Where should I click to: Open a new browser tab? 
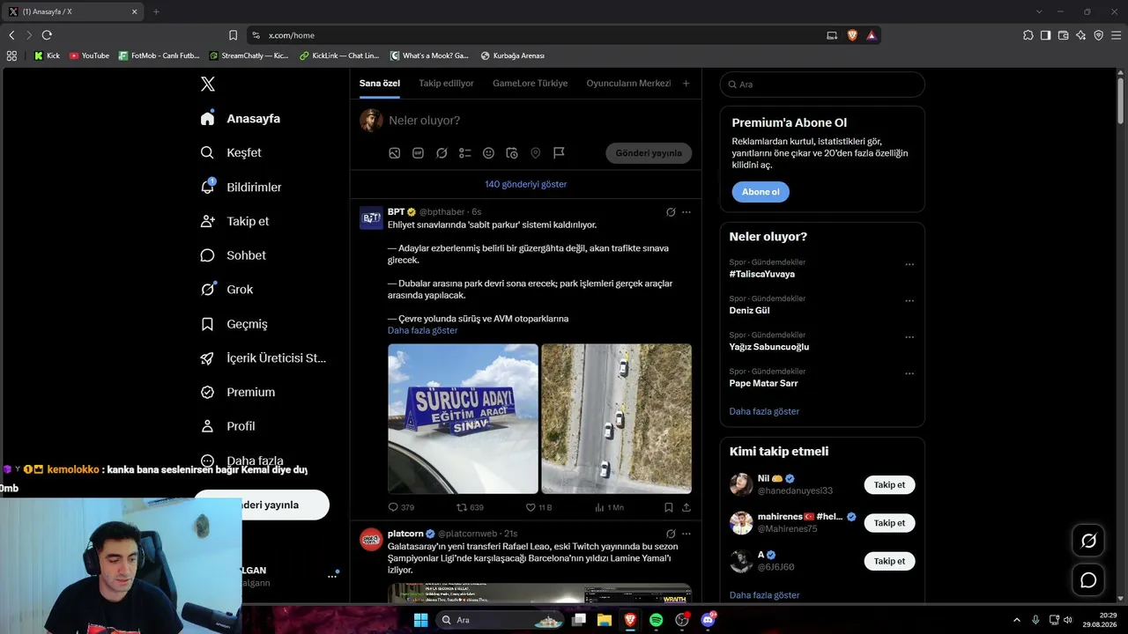click(x=156, y=11)
